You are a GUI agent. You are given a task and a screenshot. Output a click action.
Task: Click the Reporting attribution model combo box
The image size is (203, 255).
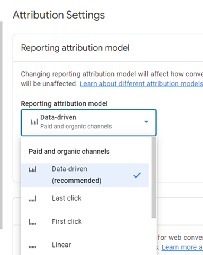(88, 122)
